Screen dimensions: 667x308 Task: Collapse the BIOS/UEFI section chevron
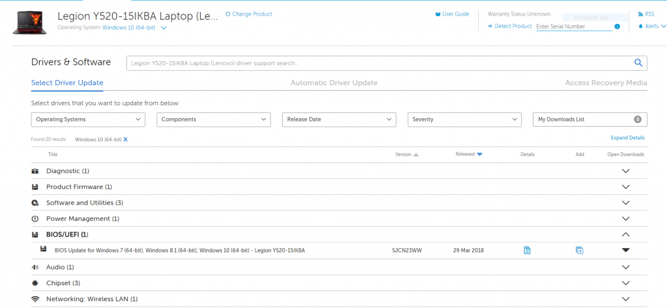click(625, 234)
